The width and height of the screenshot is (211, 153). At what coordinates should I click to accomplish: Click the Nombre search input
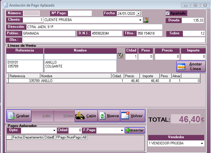[80, 57]
